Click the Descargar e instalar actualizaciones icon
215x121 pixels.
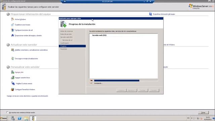[x=12, y=58]
